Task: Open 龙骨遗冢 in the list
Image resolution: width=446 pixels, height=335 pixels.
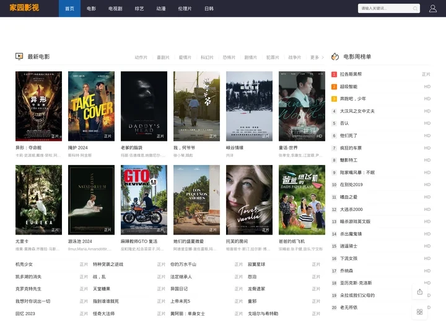Action: click(256, 289)
